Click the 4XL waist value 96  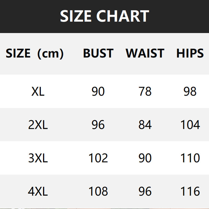pos(145,191)
